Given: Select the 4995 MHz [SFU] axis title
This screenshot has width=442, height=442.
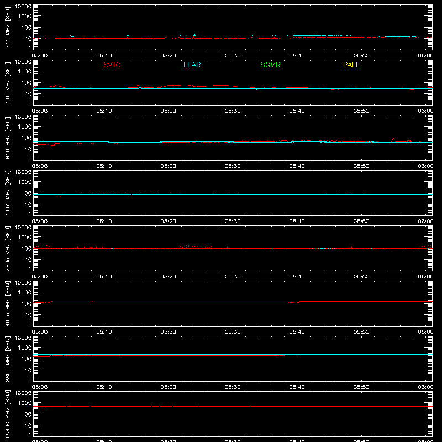Looking at the screenshot, I should [x=8, y=303].
